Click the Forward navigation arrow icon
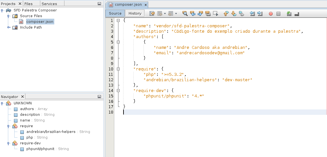This screenshot has width=327, height=157. [170, 14]
